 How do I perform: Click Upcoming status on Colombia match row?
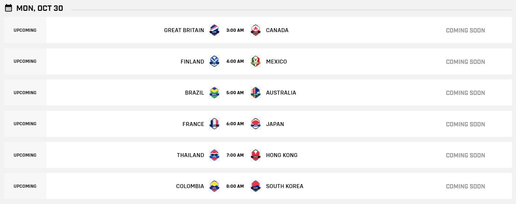coord(25,186)
